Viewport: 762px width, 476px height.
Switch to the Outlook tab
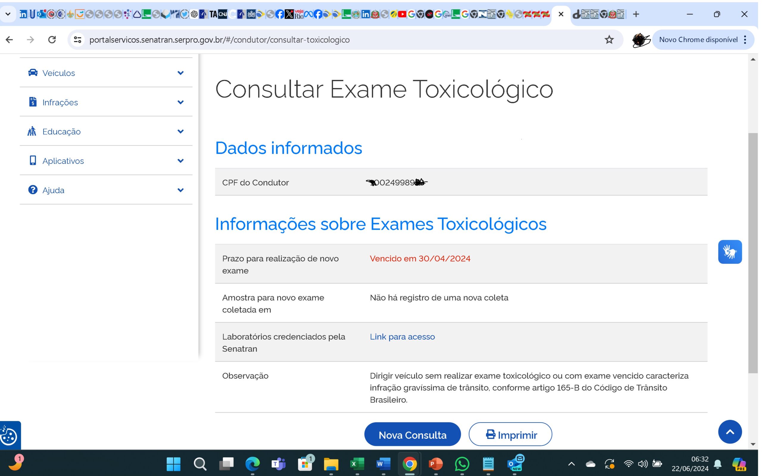42,14
